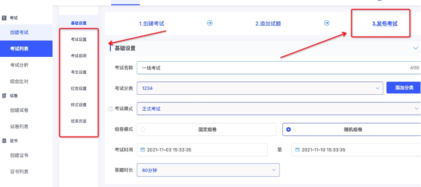Click the 证书 section header in sidebar
Viewport: 421px width, 187px height.
(14, 141)
